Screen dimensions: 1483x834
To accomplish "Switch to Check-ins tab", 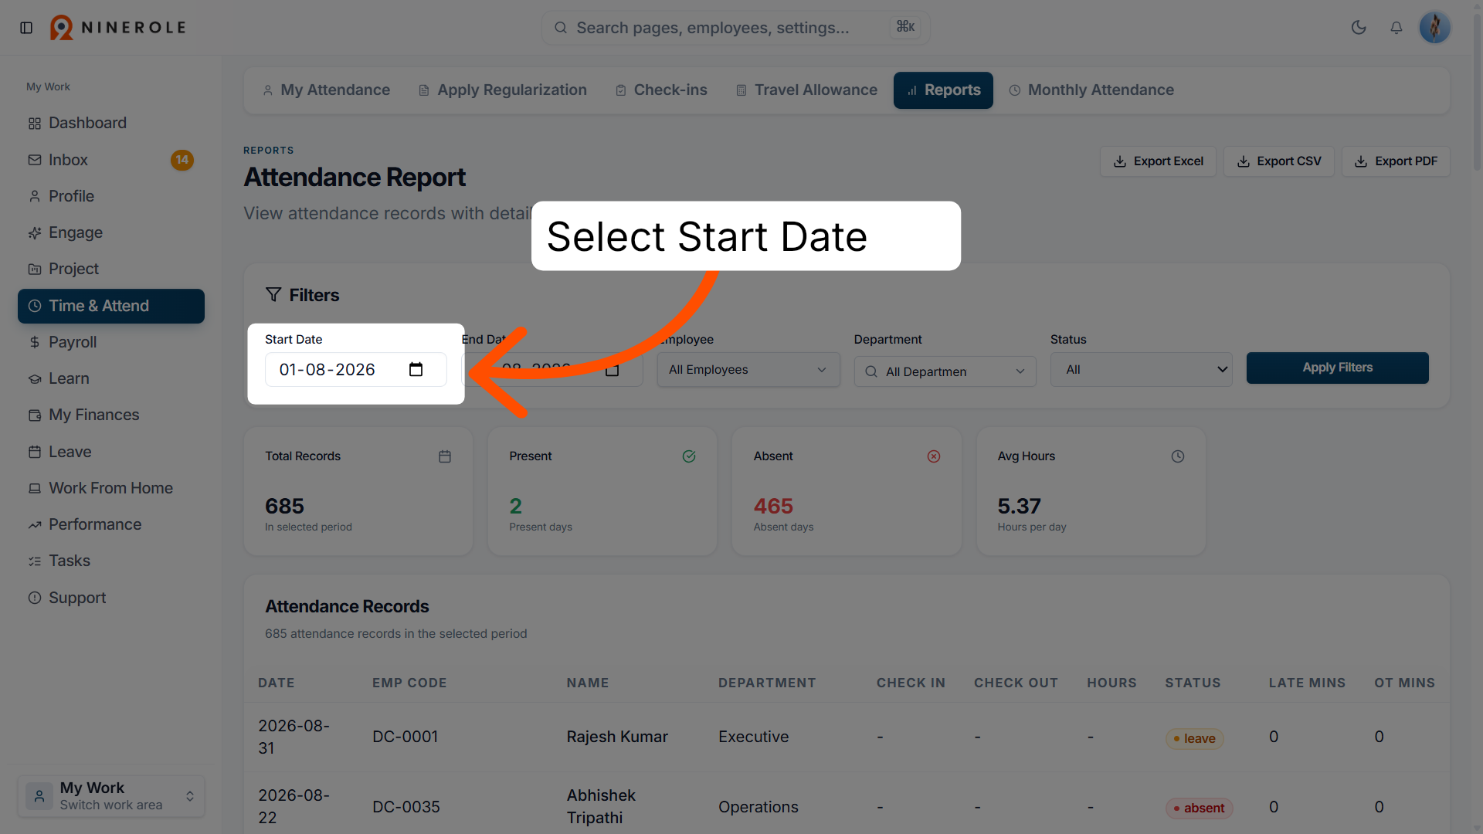I will 661,90.
